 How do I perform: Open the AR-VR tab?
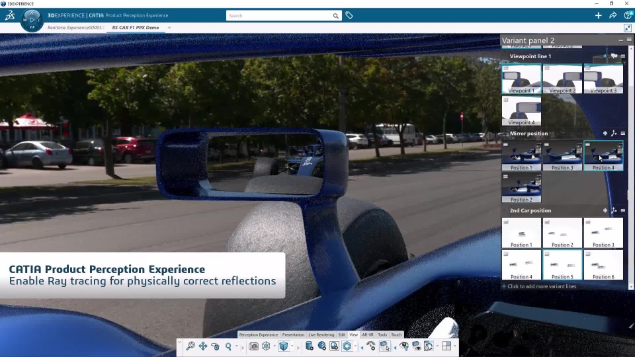368,335
